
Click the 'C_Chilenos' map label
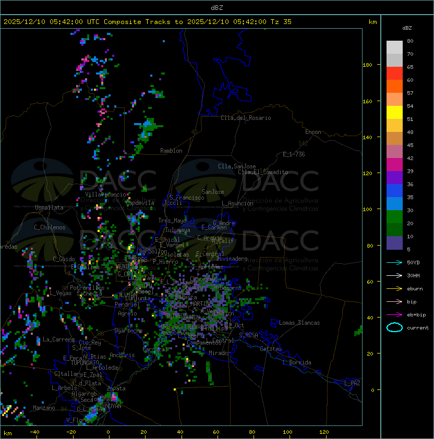click(50, 227)
